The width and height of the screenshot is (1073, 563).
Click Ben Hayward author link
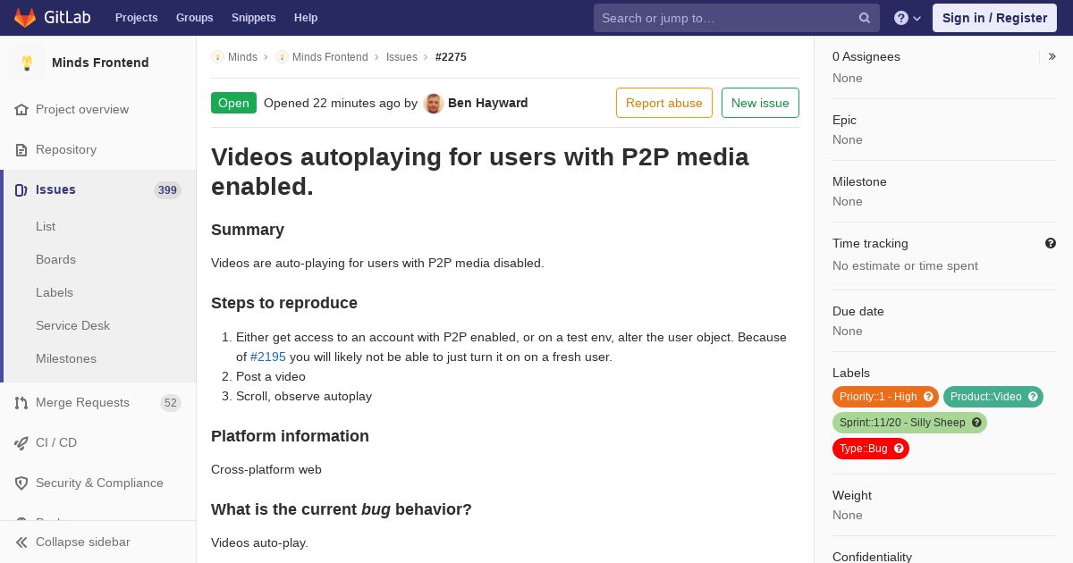(x=487, y=103)
